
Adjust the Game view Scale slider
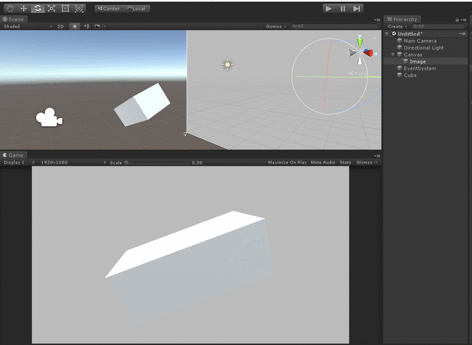coord(157,163)
